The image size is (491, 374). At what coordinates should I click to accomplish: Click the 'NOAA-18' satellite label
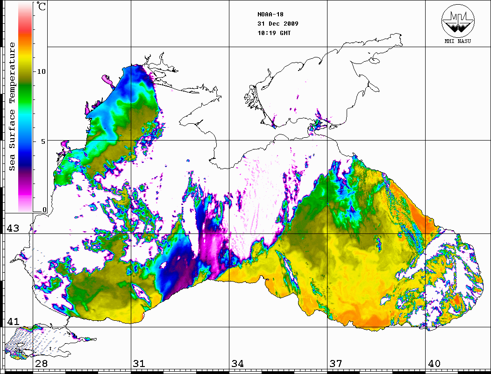tap(270, 14)
